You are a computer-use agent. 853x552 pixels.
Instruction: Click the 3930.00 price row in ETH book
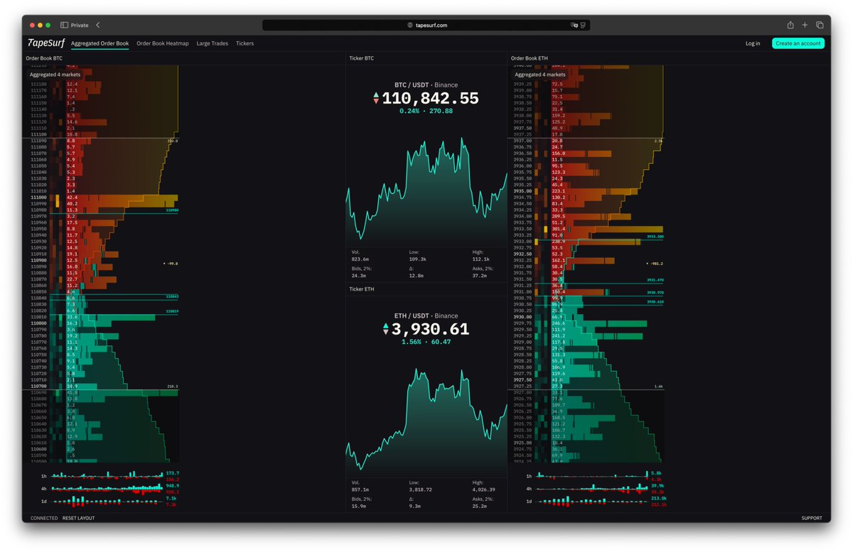tap(588, 317)
